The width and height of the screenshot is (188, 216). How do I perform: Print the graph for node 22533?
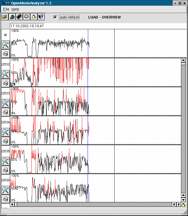[x=5, y=112]
